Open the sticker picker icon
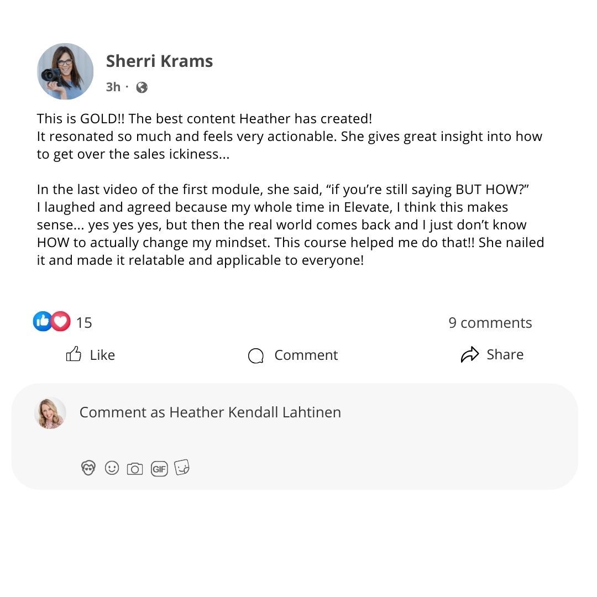The height and width of the screenshot is (597, 597). coord(182,468)
